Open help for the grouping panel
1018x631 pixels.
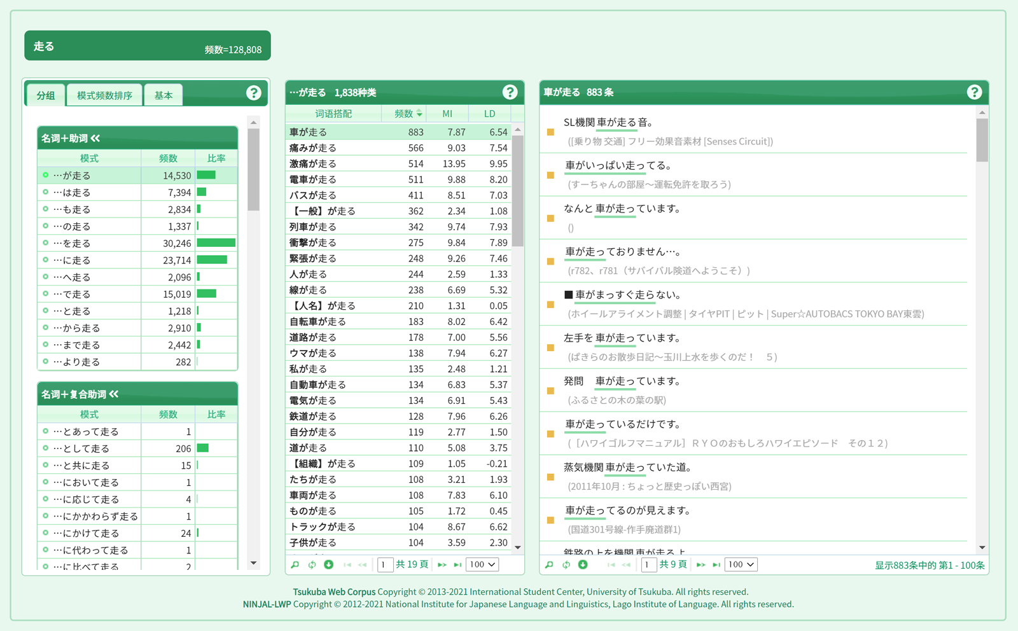[x=253, y=93]
